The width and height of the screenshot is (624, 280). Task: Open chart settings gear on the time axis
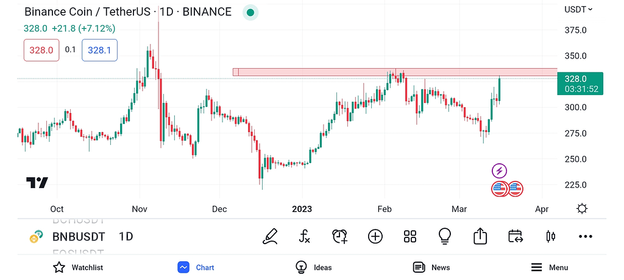coord(582,209)
